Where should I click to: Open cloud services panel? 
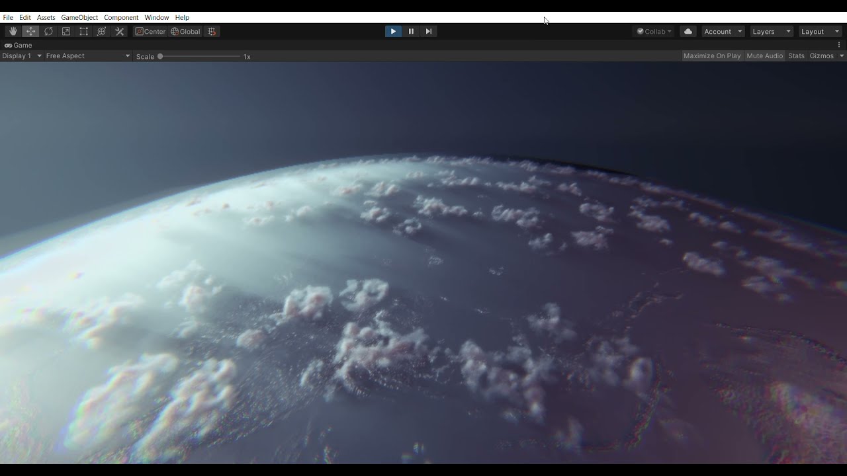point(688,32)
